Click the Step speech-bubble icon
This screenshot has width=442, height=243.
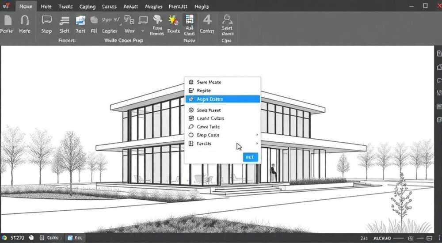[46, 20]
